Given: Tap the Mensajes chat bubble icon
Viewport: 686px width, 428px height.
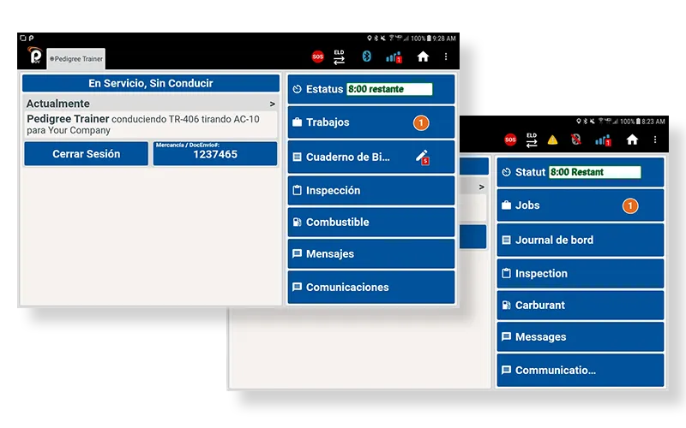Looking at the screenshot, I should (297, 253).
